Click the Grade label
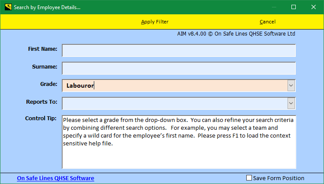This screenshot has height=184, width=324. [49, 84]
